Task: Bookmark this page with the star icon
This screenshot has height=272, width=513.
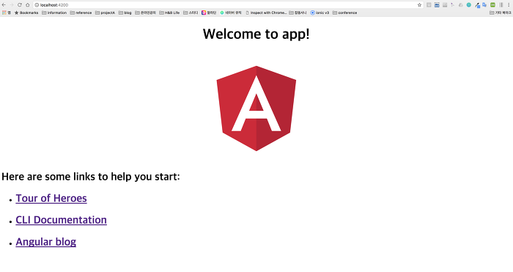Action: (419, 5)
